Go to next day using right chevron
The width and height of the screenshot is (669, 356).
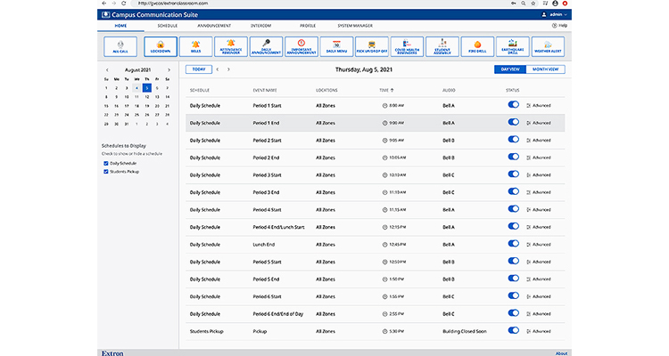(228, 69)
